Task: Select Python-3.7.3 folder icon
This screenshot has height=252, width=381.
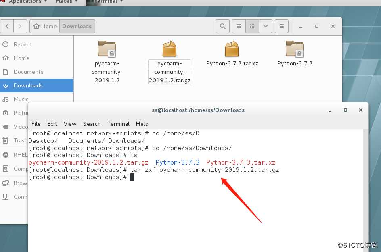Action: pos(295,49)
